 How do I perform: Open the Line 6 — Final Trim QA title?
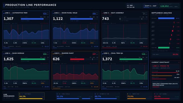click(113, 53)
